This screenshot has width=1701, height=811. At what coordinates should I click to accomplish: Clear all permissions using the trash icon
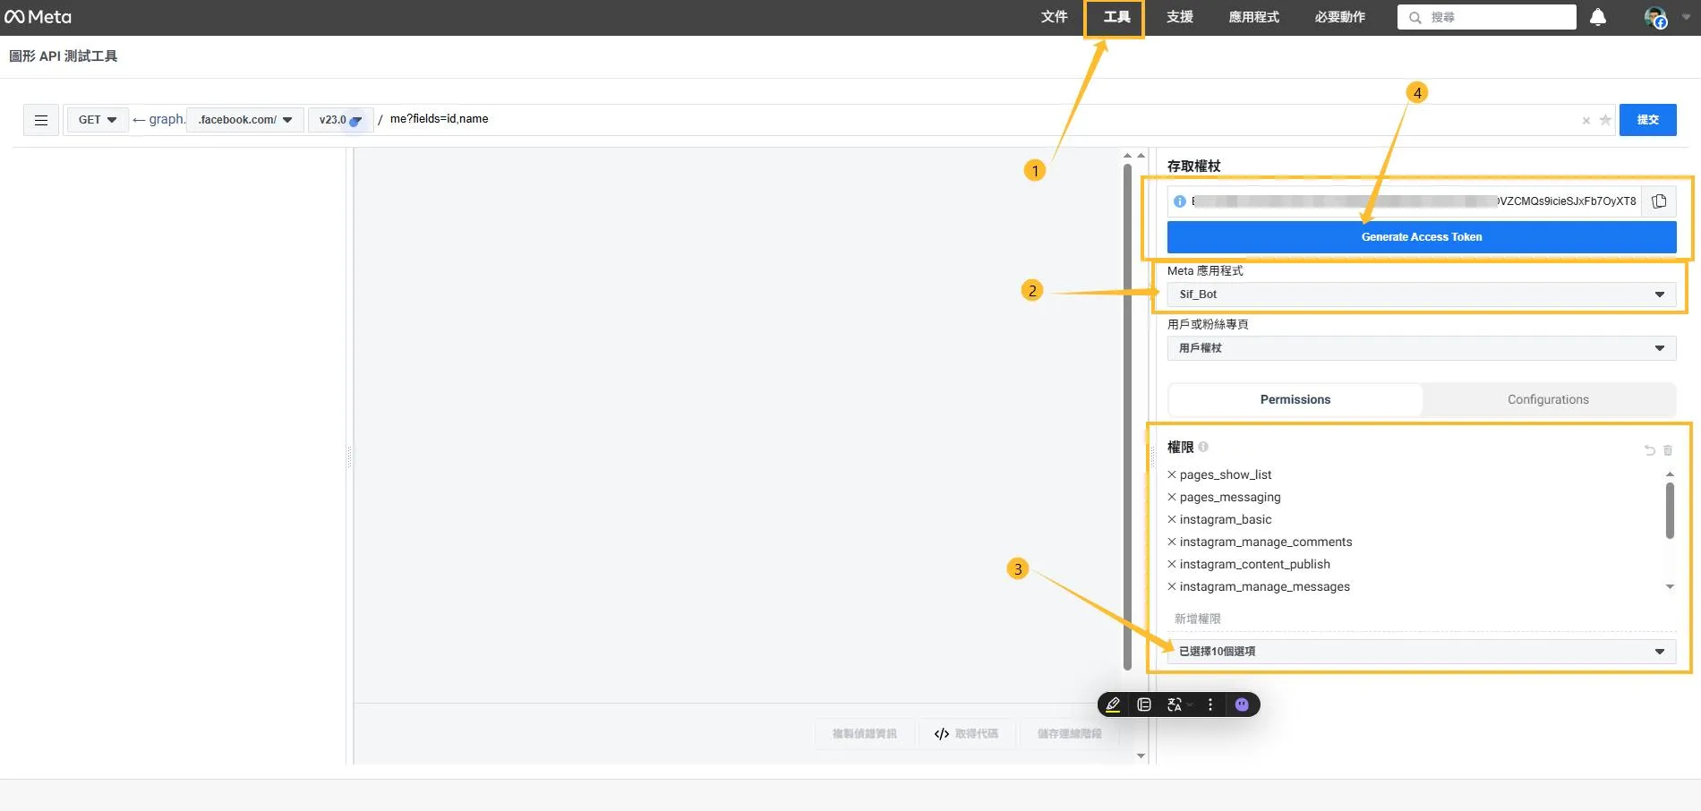coord(1667,450)
